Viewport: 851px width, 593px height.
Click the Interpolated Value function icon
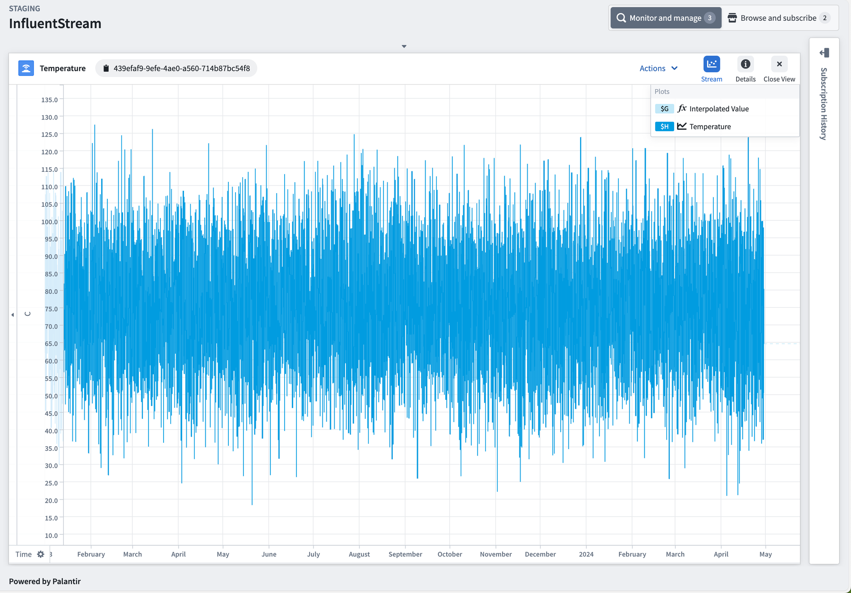click(x=682, y=108)
